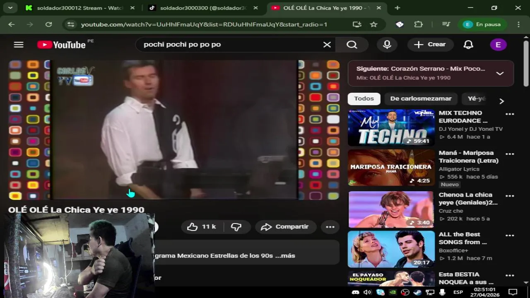The height and width of the screenshot is (298, 530).
Task: Open YouTube notifications bell
Action: [x=468, y=45]
